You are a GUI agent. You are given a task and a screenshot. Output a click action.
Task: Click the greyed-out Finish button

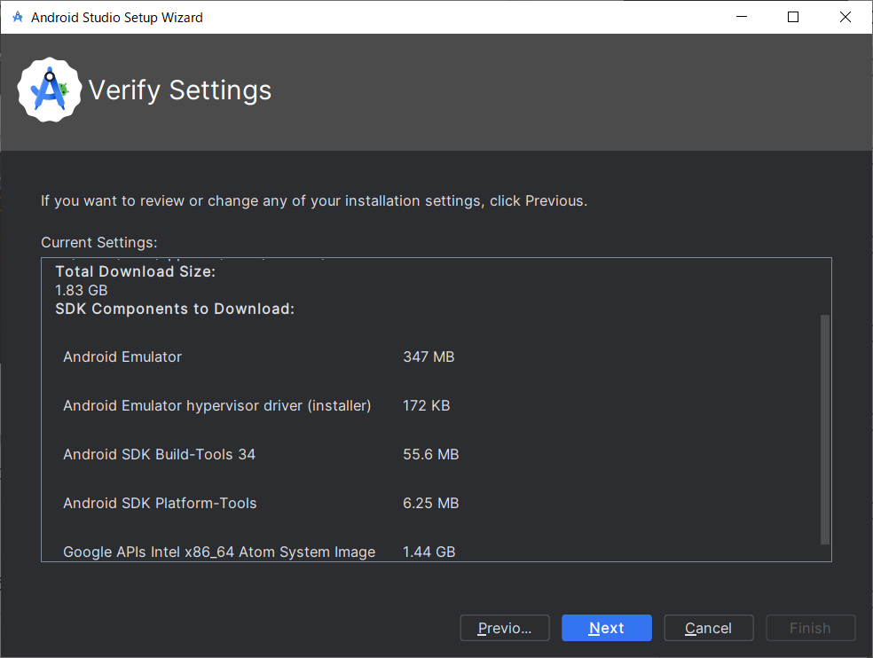tap(810, 628)
